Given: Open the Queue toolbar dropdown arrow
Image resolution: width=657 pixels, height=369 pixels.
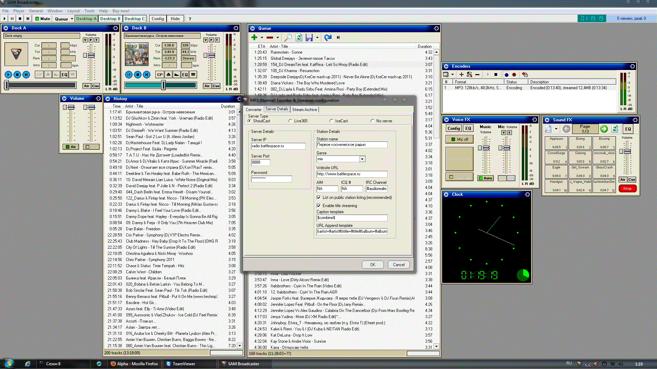Looking at the screenshot, I should tap(72, 19).
